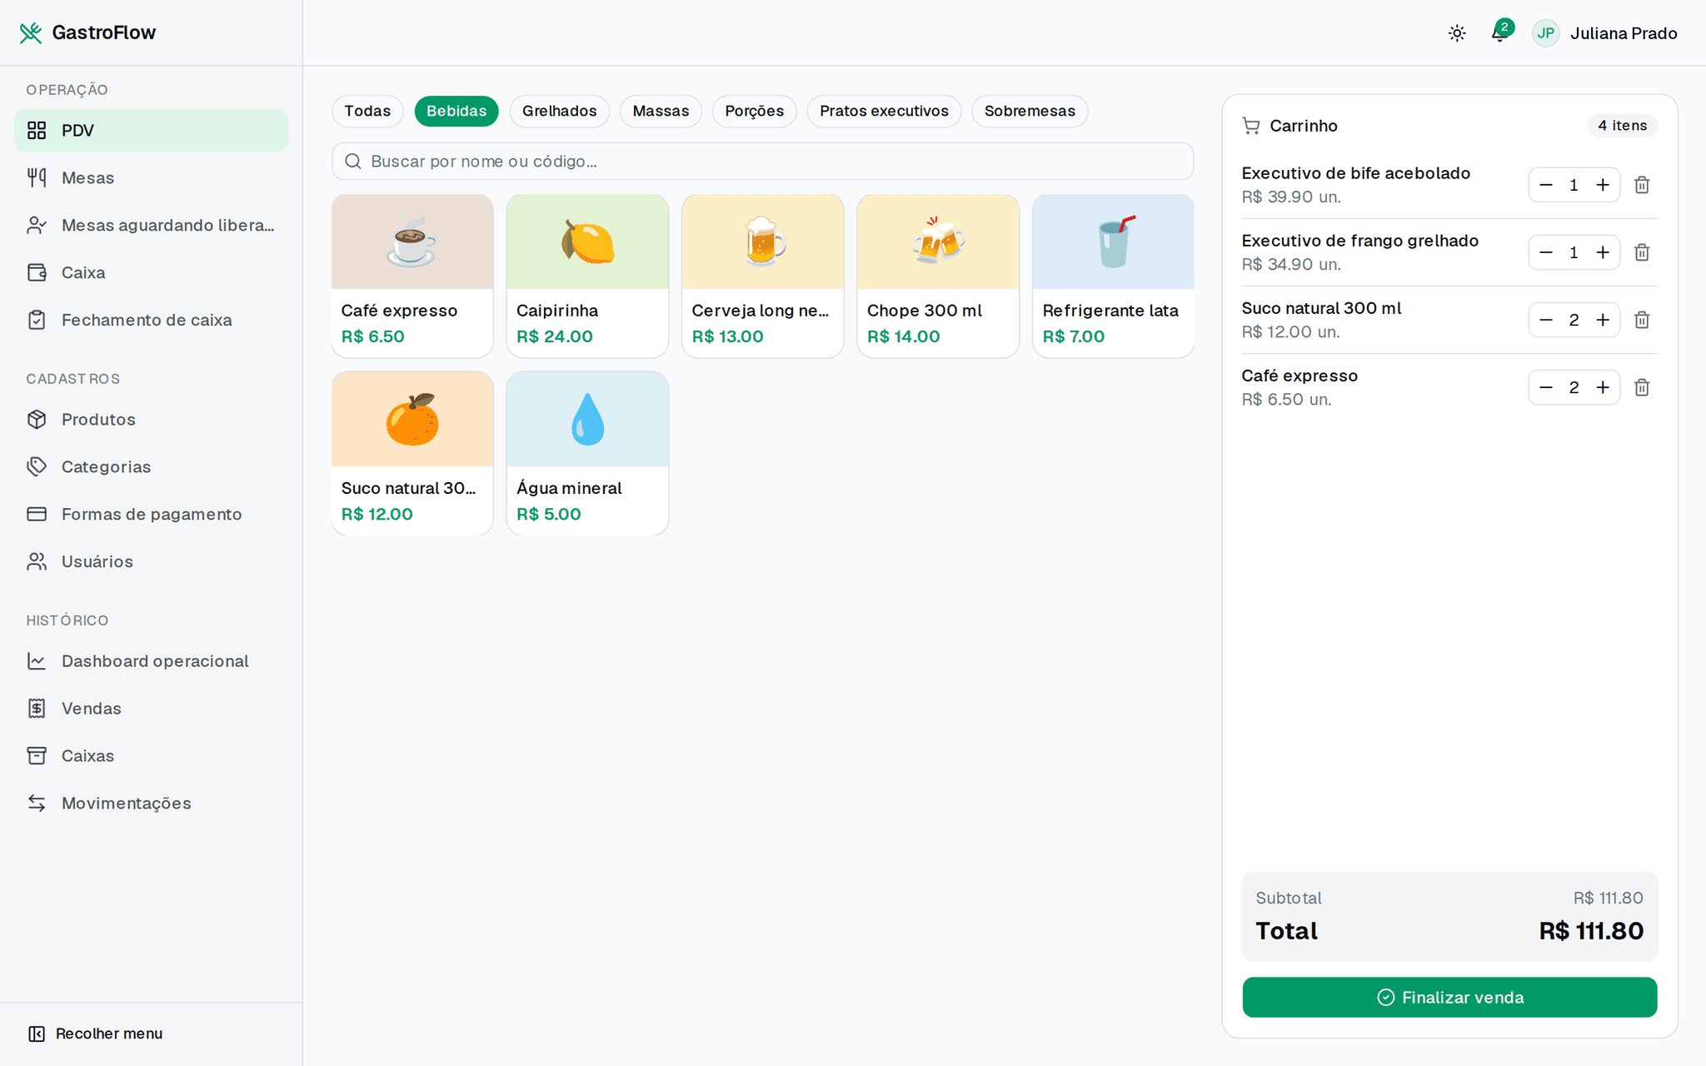Delete Executivo de bife acebolado from cart
This screenshot has height=1066, width=1706.
click(x=1642, y=185)
